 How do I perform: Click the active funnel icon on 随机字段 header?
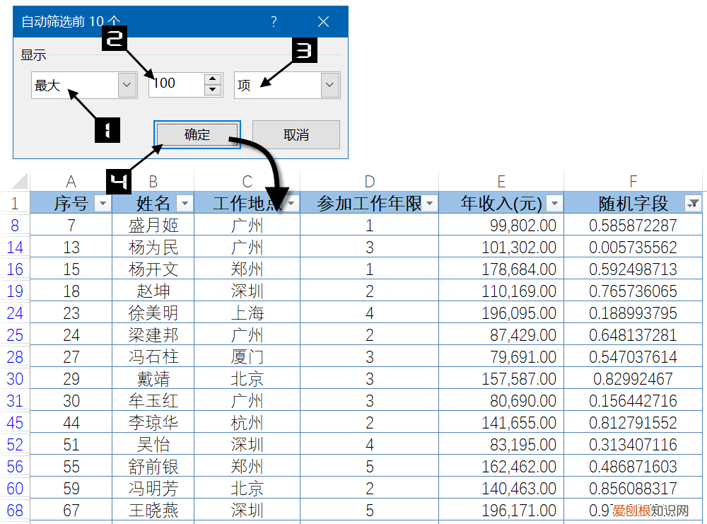(692, 203)
